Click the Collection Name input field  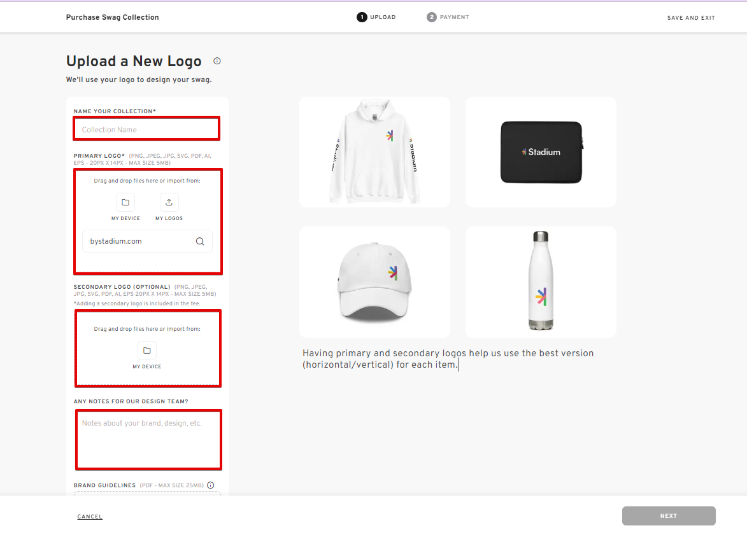click(146, 128)
